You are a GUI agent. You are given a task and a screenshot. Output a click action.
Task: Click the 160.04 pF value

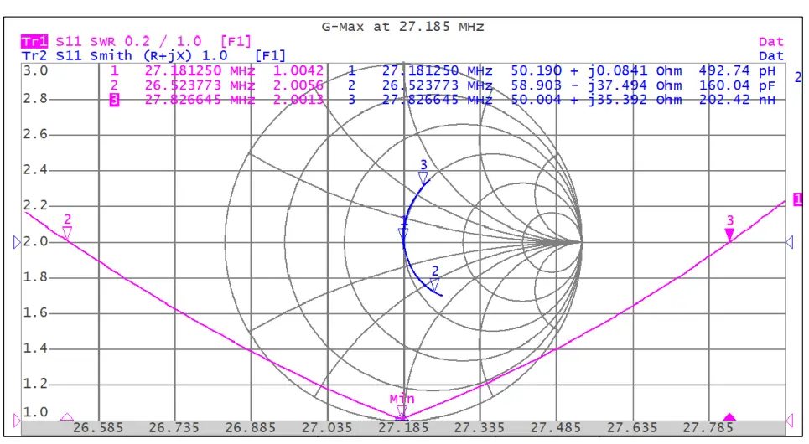coord(737,85)
